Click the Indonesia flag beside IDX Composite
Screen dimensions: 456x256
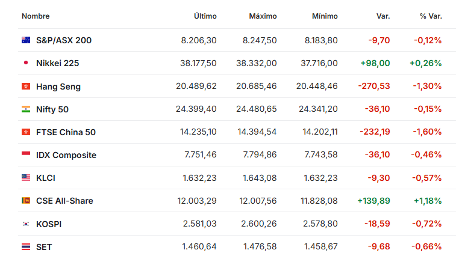click(26, 155)
